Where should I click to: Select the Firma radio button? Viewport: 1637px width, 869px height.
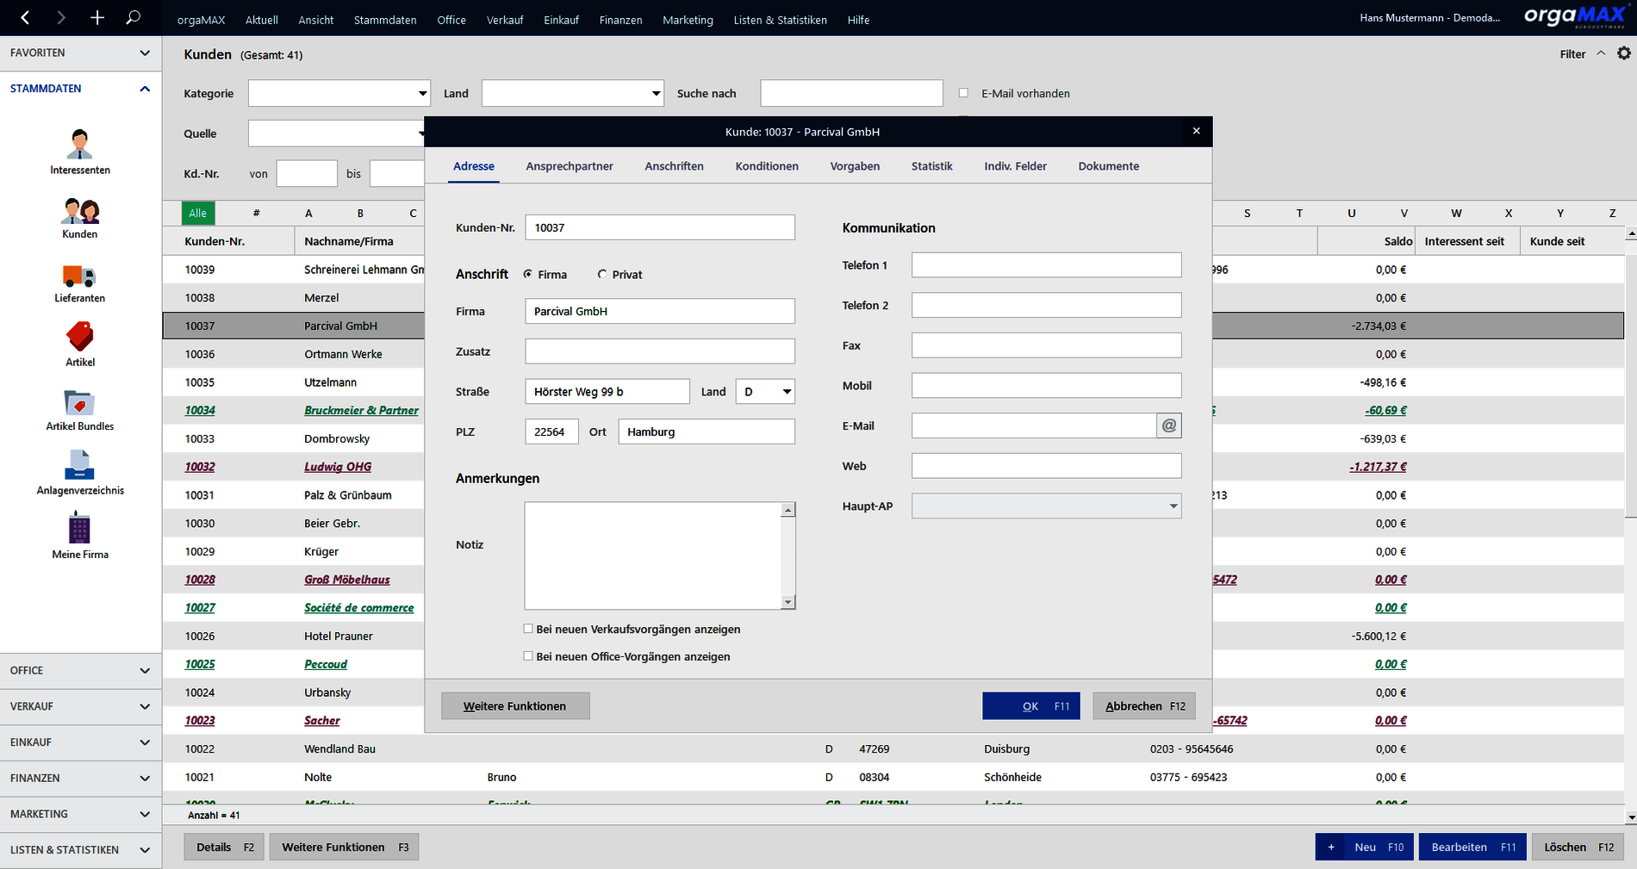point(528,274)
